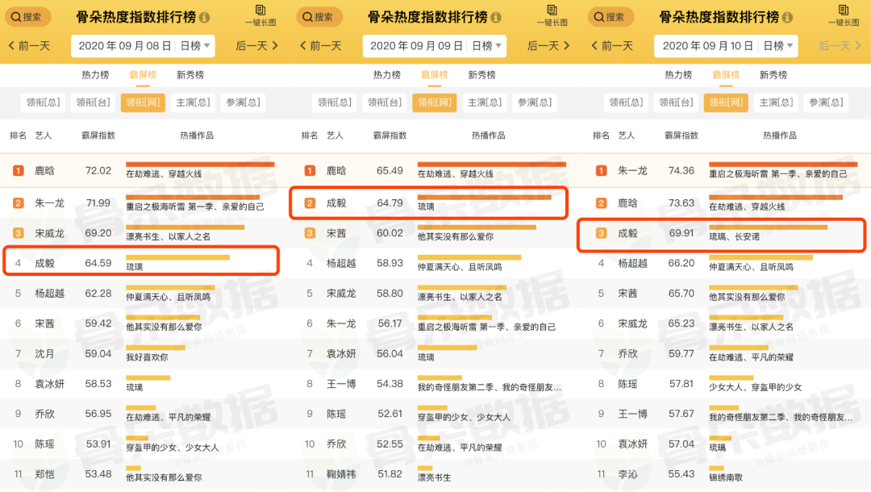The height and width of the screenshot is (492, 871).
Task: Open info icon beside title in 09月08日 panel
Action: [204, 17]
